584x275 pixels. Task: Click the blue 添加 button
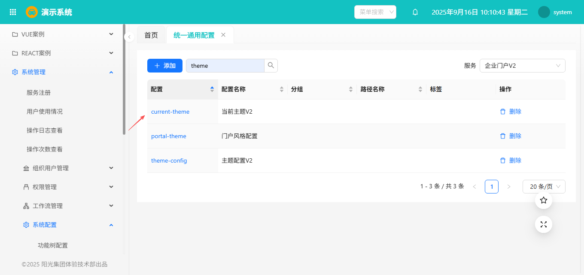(x=165, y=66)
